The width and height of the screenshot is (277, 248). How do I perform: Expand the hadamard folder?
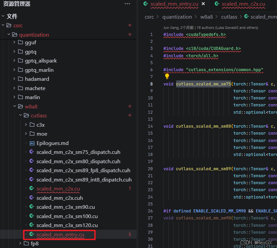15,79
